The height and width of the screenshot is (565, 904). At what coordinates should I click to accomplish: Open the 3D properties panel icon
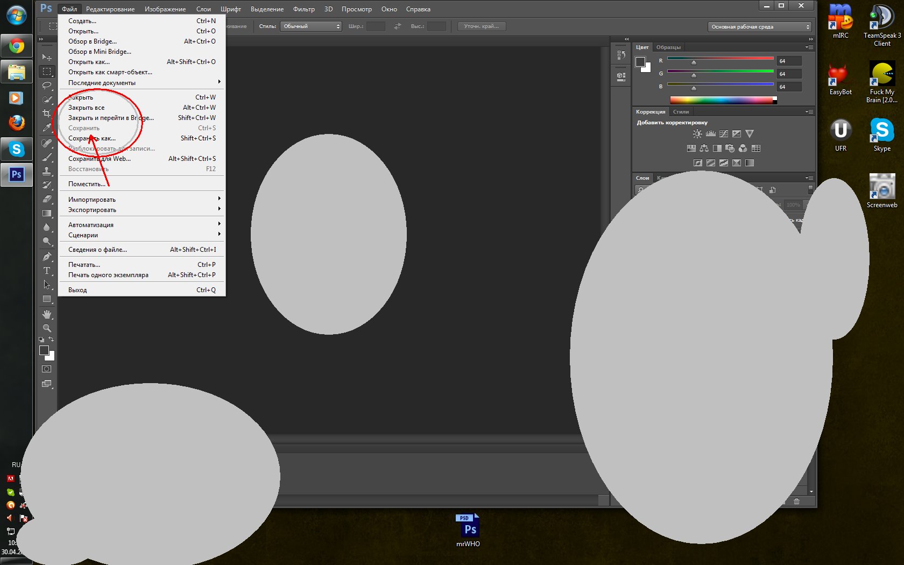[x=621, y=76]
